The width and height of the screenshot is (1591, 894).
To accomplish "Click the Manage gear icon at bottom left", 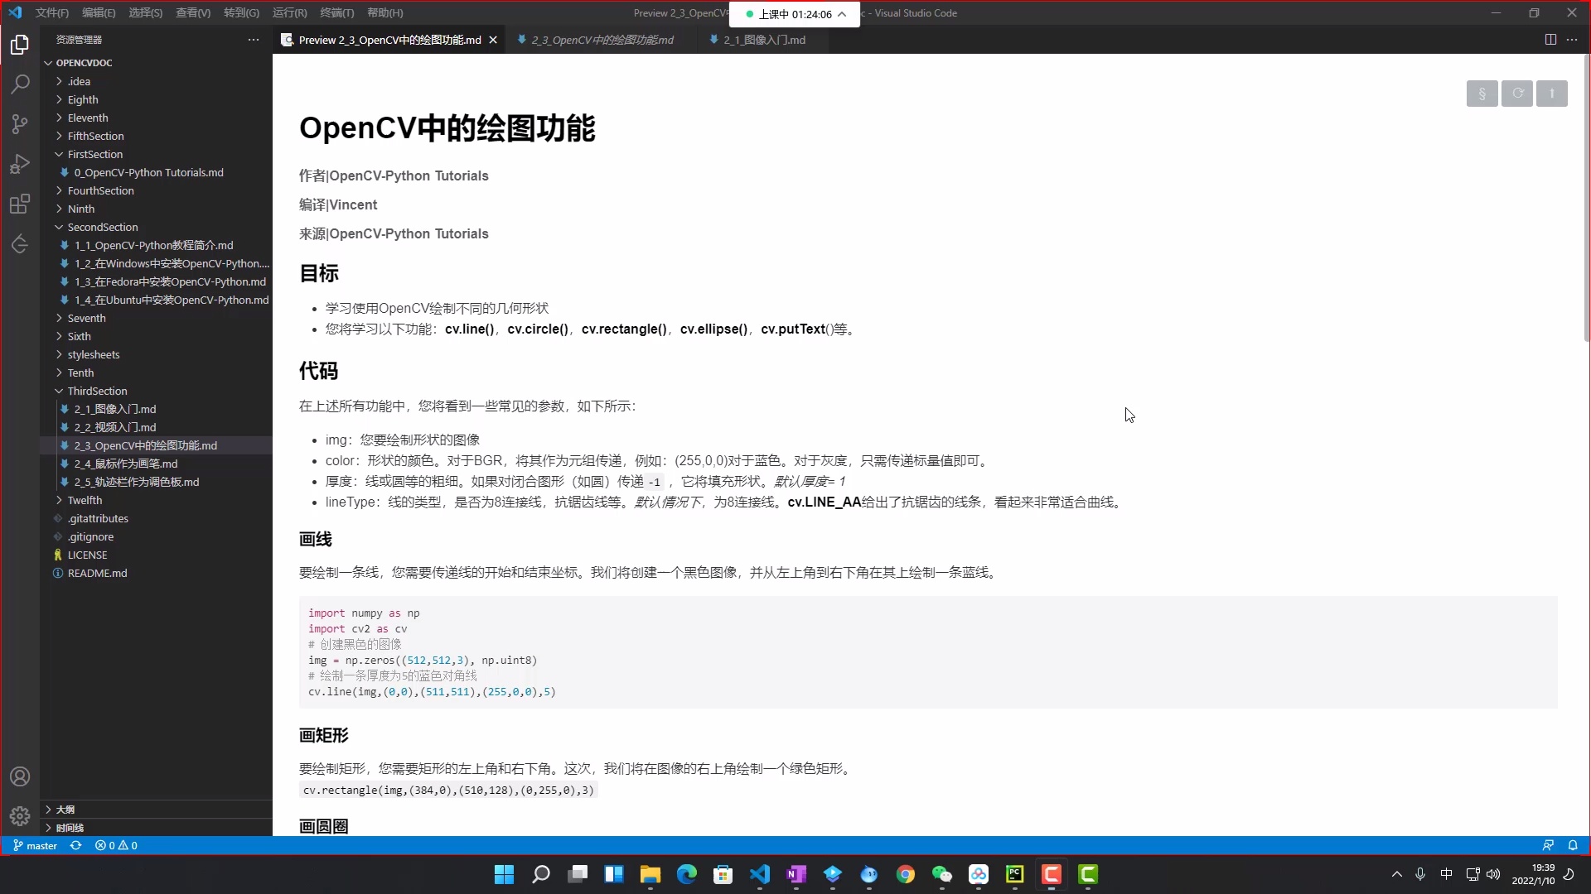I will (x=20, y=815).
